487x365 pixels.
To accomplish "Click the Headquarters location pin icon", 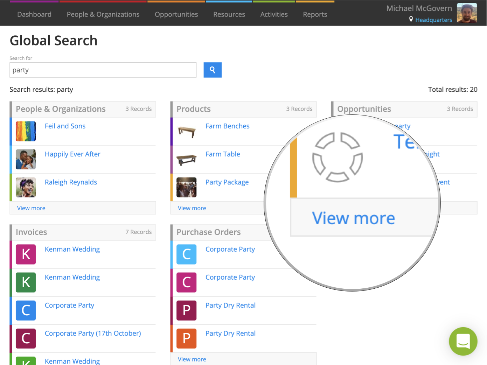I will click(x=411, y=19).
